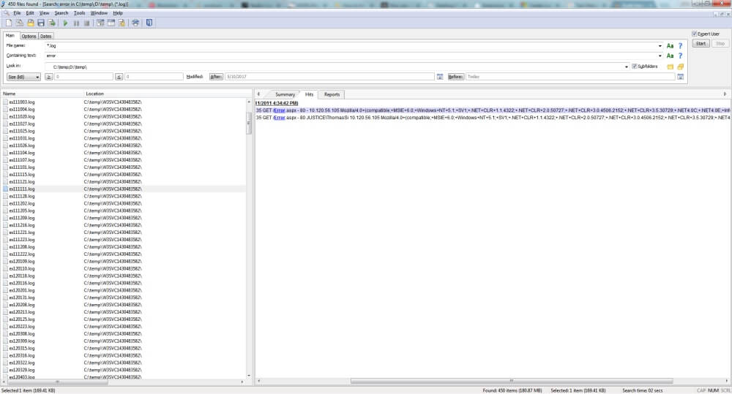The height and width of the screenshot is (394, 732).
Task: Click the Start button
Action: click(701, 43)
